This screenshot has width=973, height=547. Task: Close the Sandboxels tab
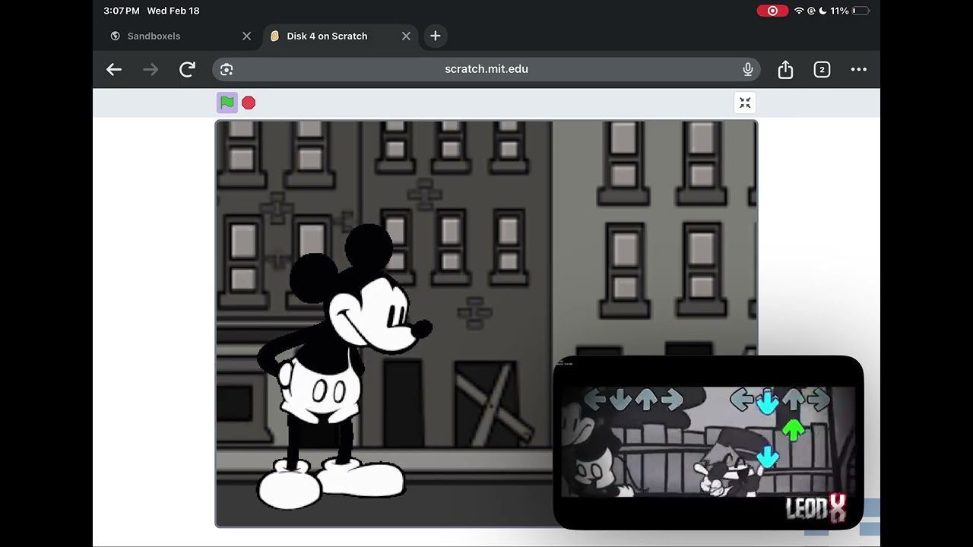click(246, 36)
